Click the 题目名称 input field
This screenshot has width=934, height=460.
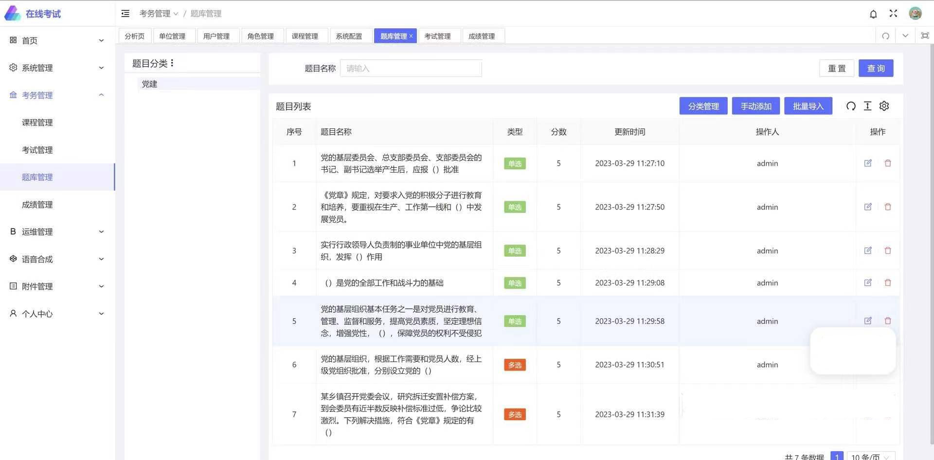click(411, 69)
